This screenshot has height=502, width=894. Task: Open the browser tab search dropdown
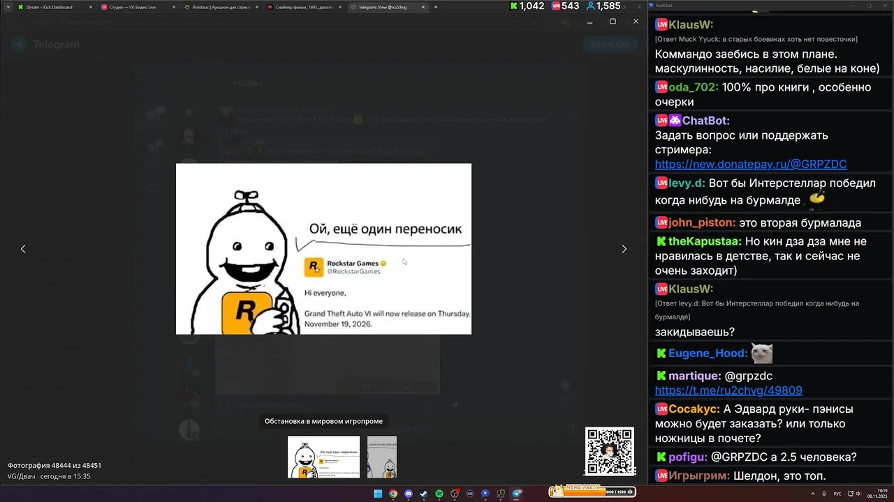[x=10, y=7]
